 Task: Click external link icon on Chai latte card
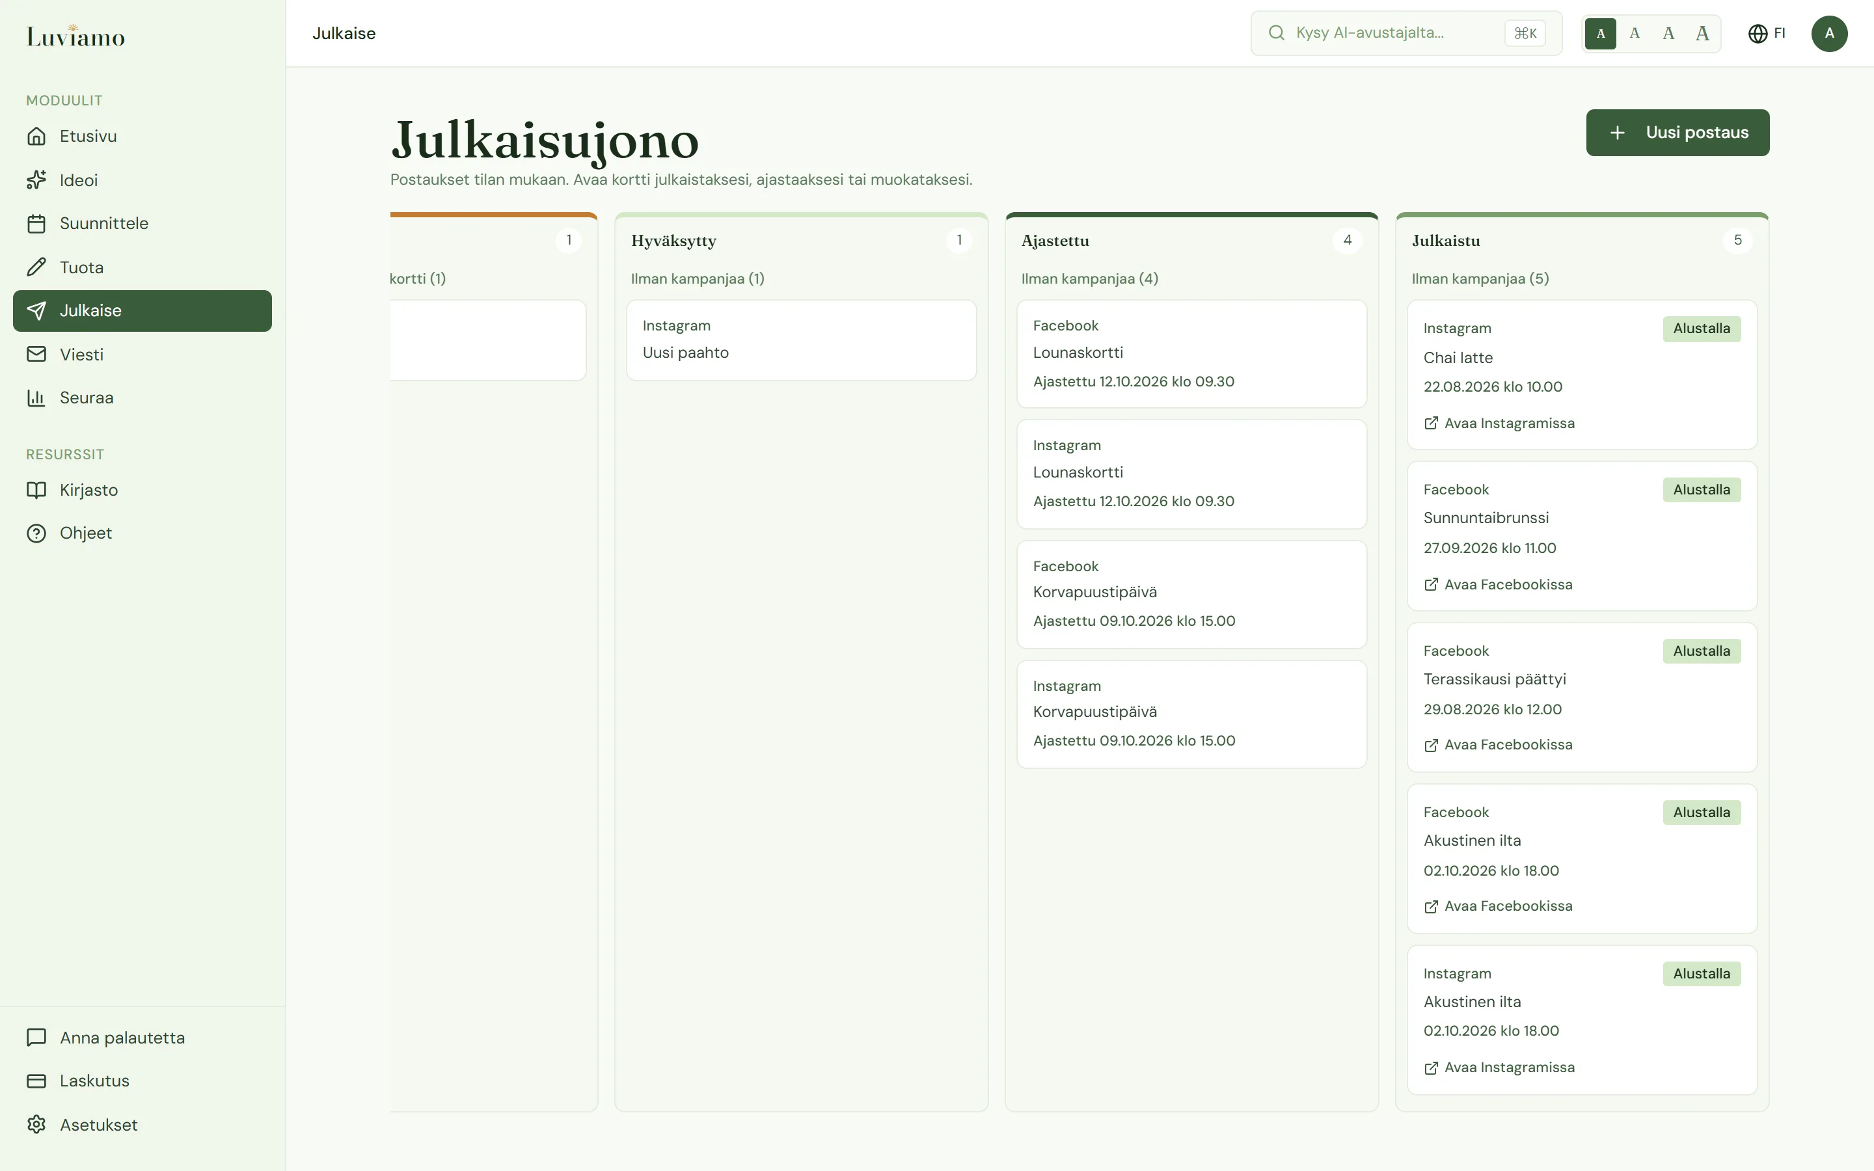pyautogui.click(x=1431, y=423)
